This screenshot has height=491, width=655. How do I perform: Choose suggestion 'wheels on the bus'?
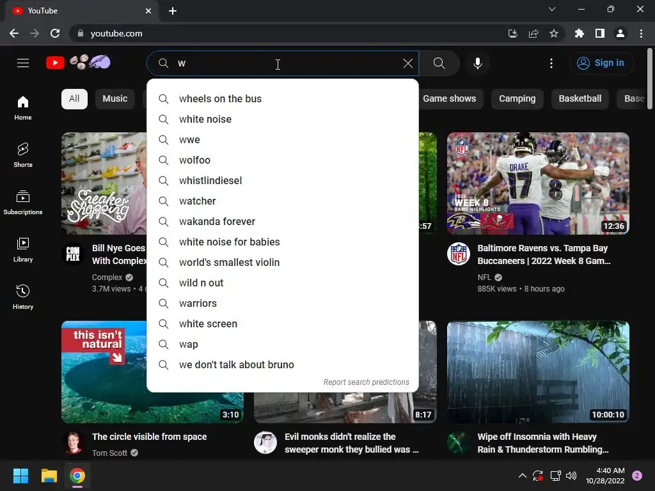282,99
